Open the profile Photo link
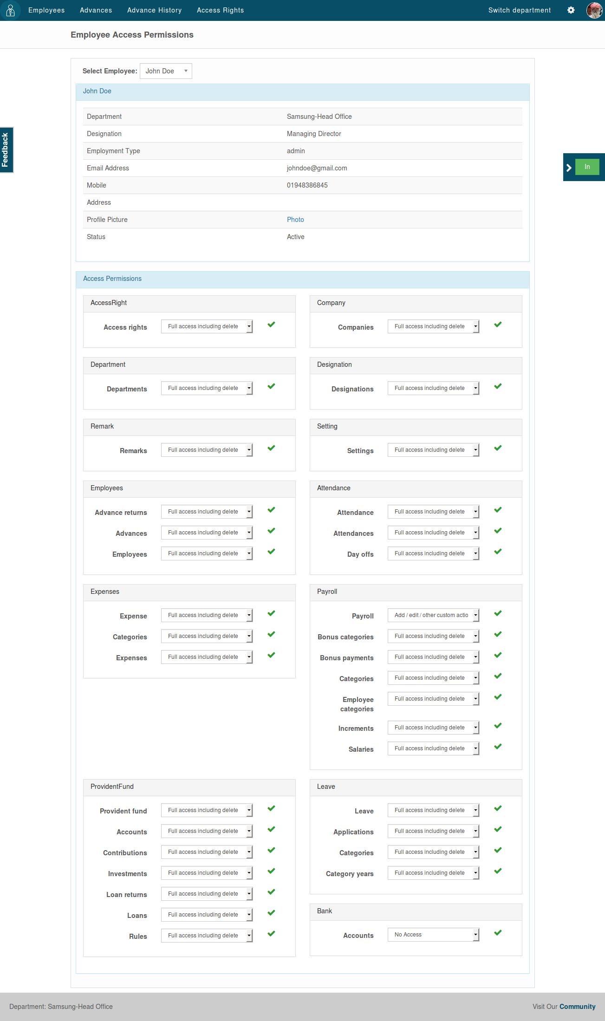 pos(295,220)
